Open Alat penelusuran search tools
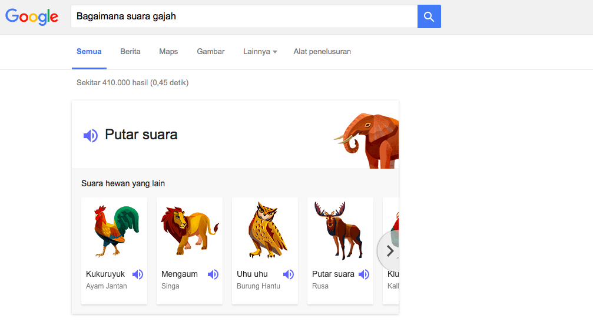Viewport: 593px width, 322px height. [322, 52]
